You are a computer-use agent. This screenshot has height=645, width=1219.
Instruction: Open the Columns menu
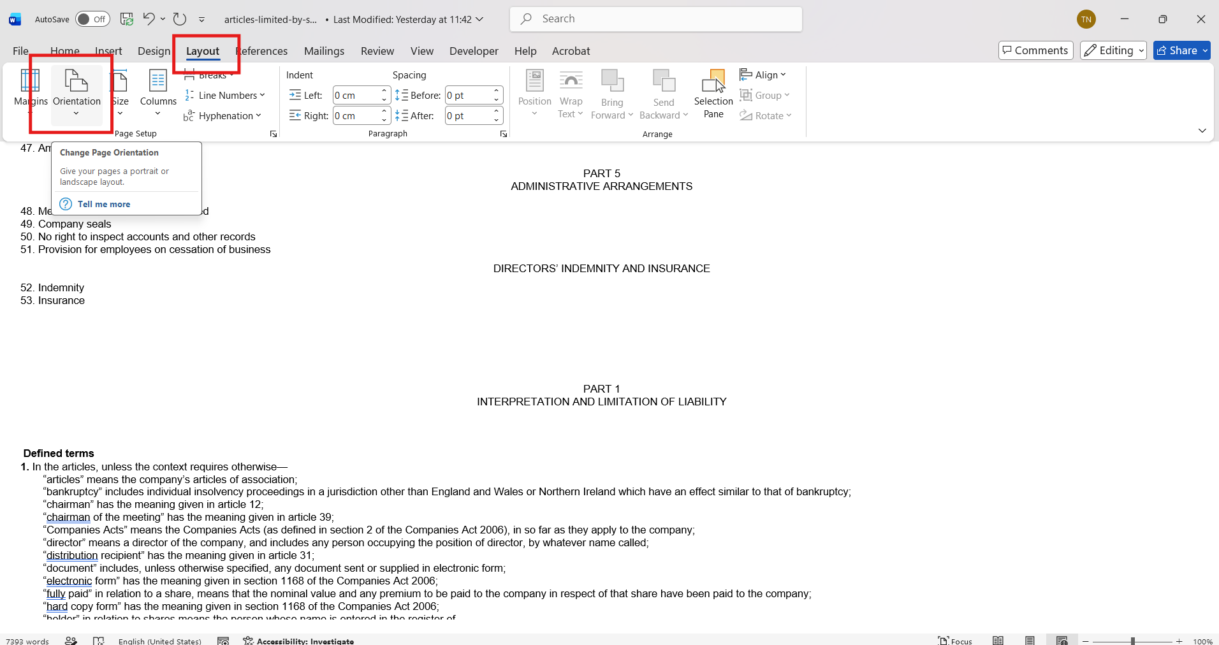[x=158, y=92]
